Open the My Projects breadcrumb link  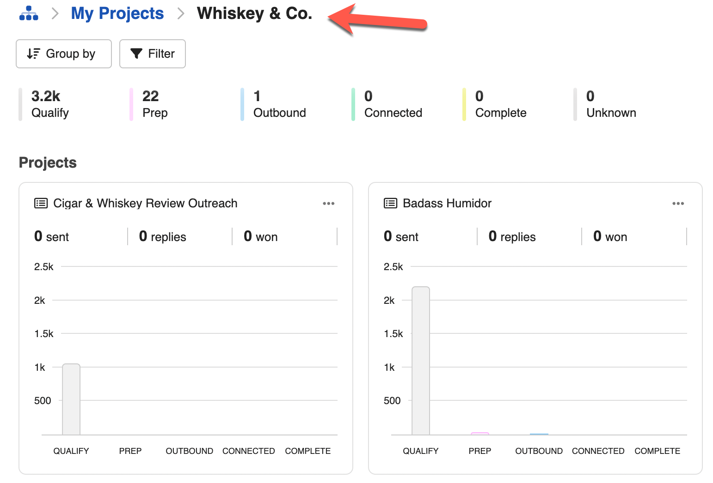click(x=117, y=13)
